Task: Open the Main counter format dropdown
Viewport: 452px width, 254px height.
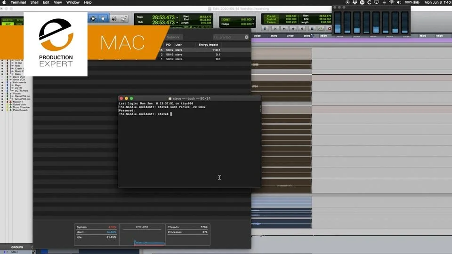Action: click(x=177, y=17)
